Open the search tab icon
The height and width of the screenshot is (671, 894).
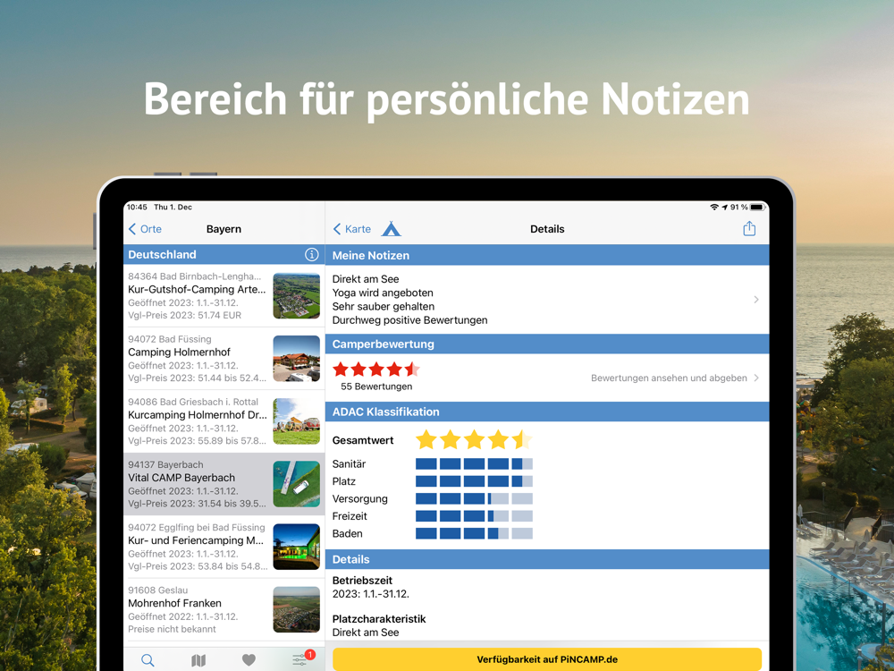tap(148, 660)
